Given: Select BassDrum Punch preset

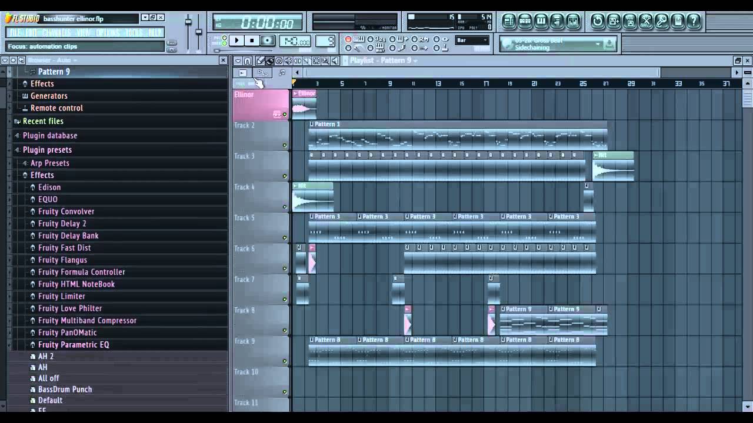Looking at the screenshot, I should [x=65, y=390].
